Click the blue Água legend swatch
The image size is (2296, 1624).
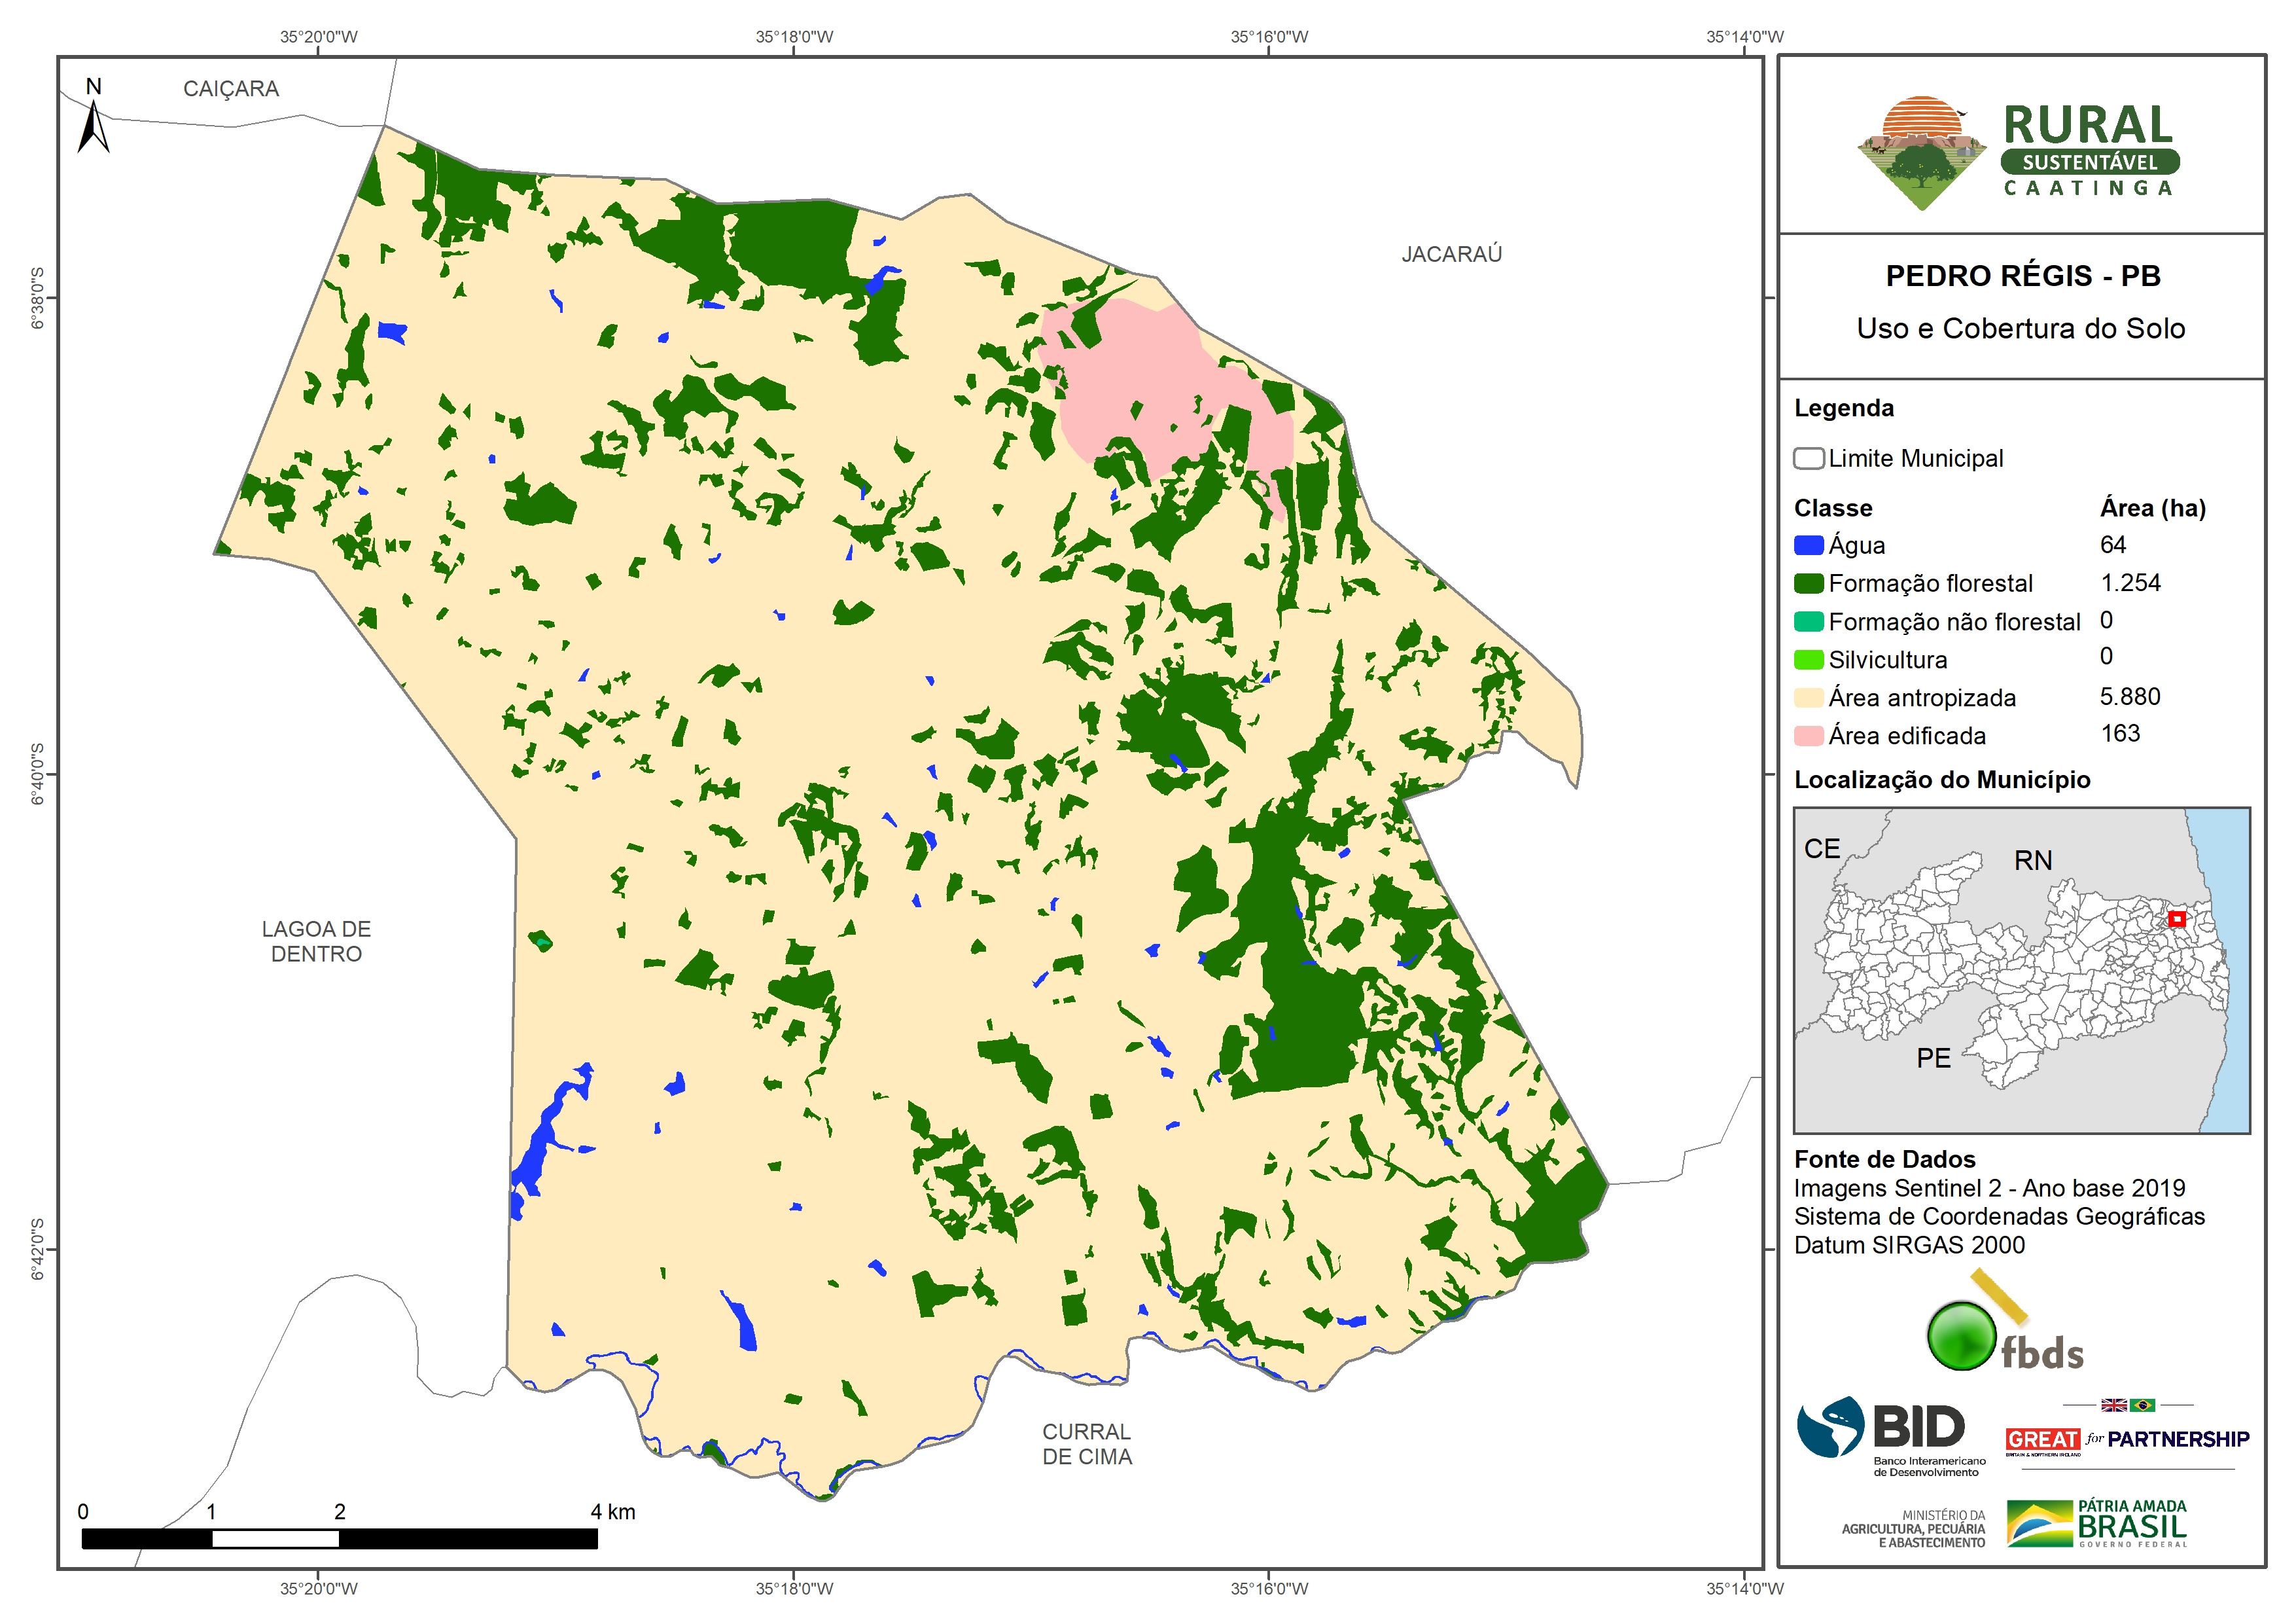tap(1808, 545)
